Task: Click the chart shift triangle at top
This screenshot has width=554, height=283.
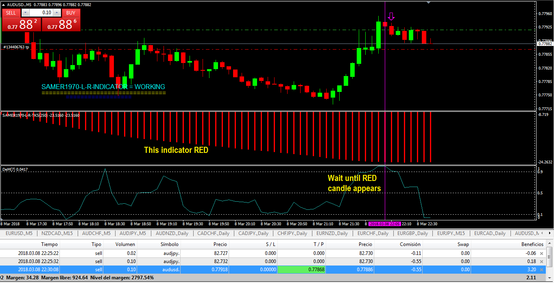Action: (428, 3)
